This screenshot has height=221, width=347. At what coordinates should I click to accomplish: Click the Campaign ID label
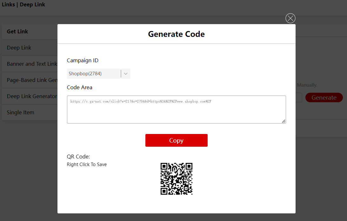[83, 60]
